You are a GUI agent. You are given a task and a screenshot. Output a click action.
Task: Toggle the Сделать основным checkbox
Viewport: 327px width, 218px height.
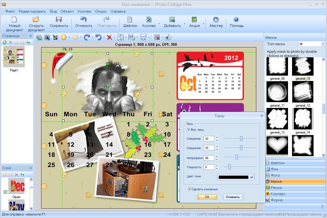click(190, 189)
